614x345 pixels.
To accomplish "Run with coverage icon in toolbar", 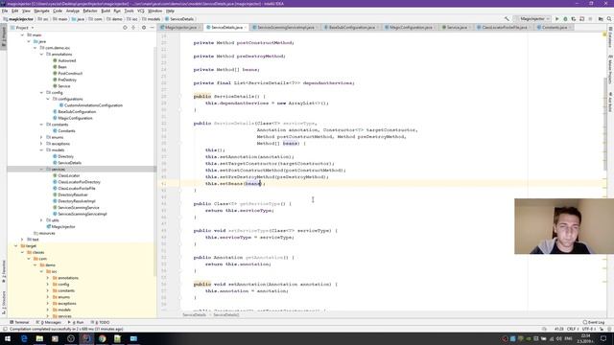I will tap(574, 19).
